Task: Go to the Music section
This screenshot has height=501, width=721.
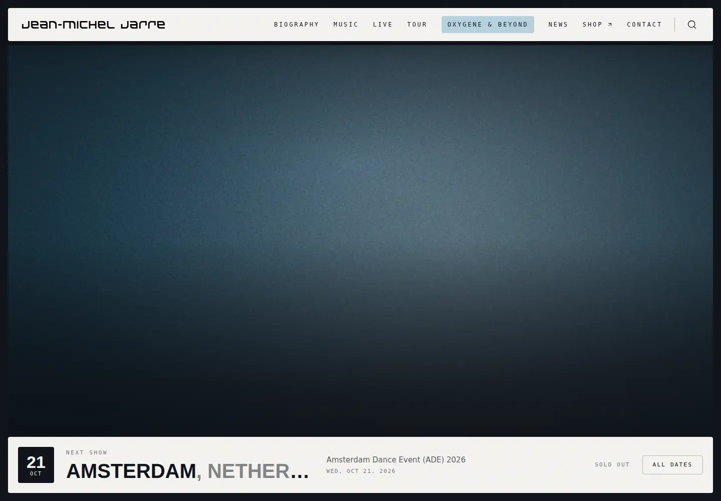Action: click(346, 25)
